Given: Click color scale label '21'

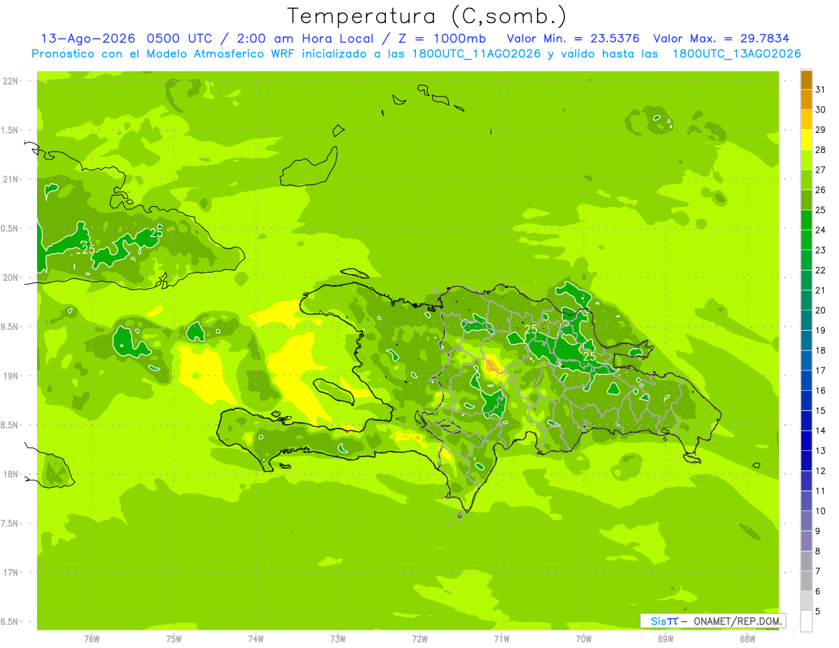Looking at the screenshot, I should (821, 290).
